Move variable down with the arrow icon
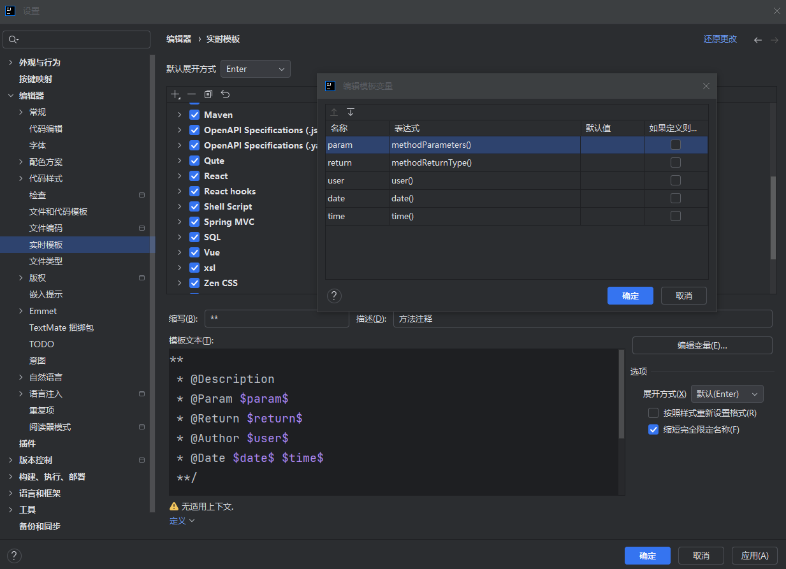This screenshot has width=786, height=569. [x=350, y=112]
